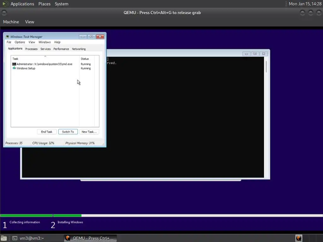Click the End Task button
The width and height of the screenshot is (323, 242).
47,132
